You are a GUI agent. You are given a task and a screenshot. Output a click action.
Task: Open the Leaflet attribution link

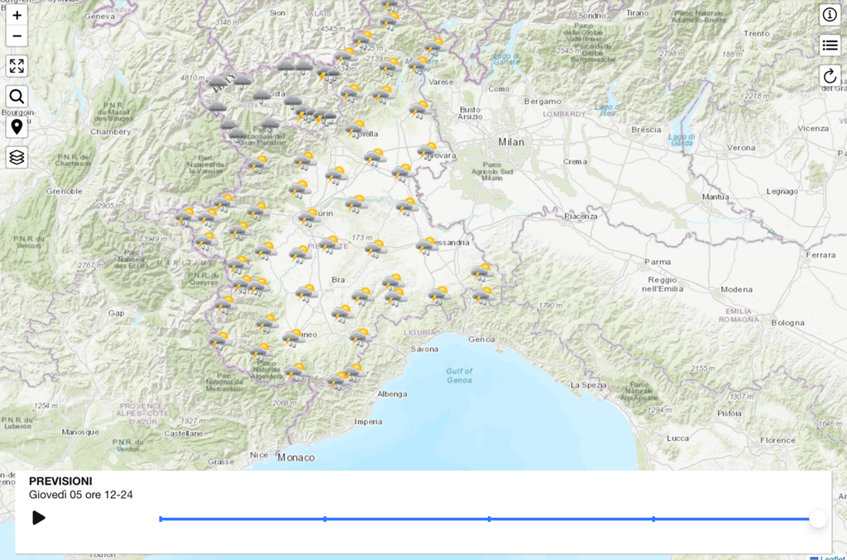point(833,558)
